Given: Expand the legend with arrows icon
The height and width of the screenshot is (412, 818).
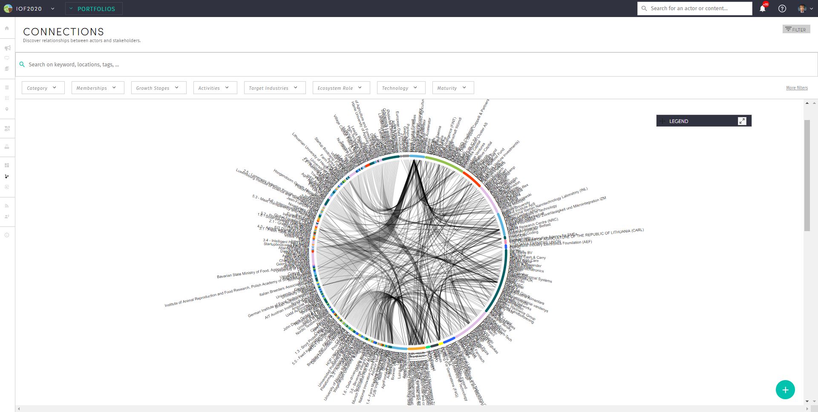Looking at the screenshot, I should pos(742,121).
